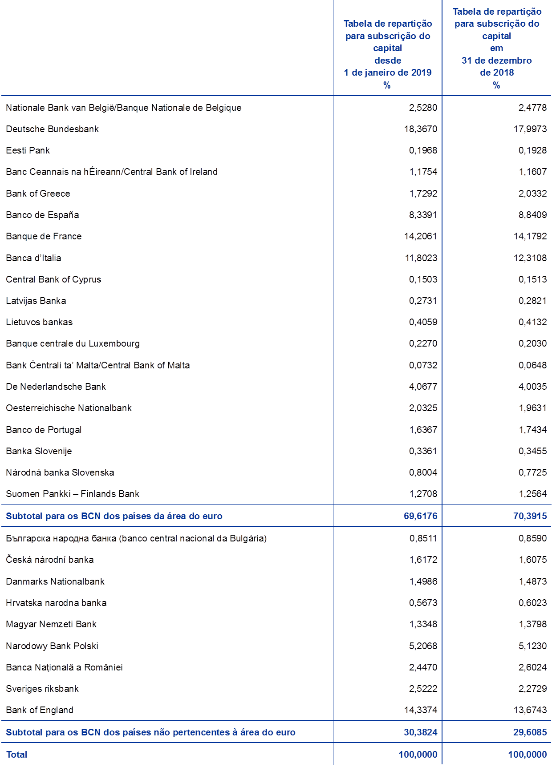
Task: Select the '1 de janeiro de 2019' column header
Action: (x=387, y=54)
